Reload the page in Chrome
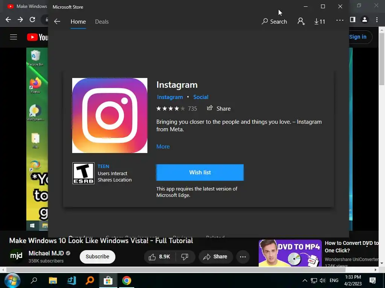 click(32, 19)
